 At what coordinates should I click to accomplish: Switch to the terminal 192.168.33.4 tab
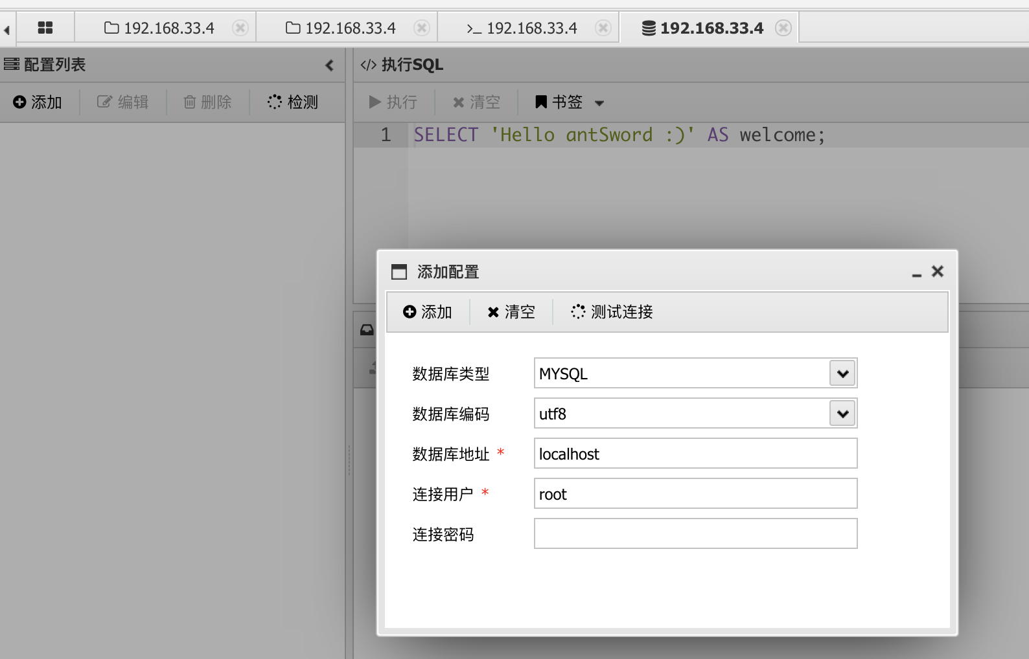(522, 28)
